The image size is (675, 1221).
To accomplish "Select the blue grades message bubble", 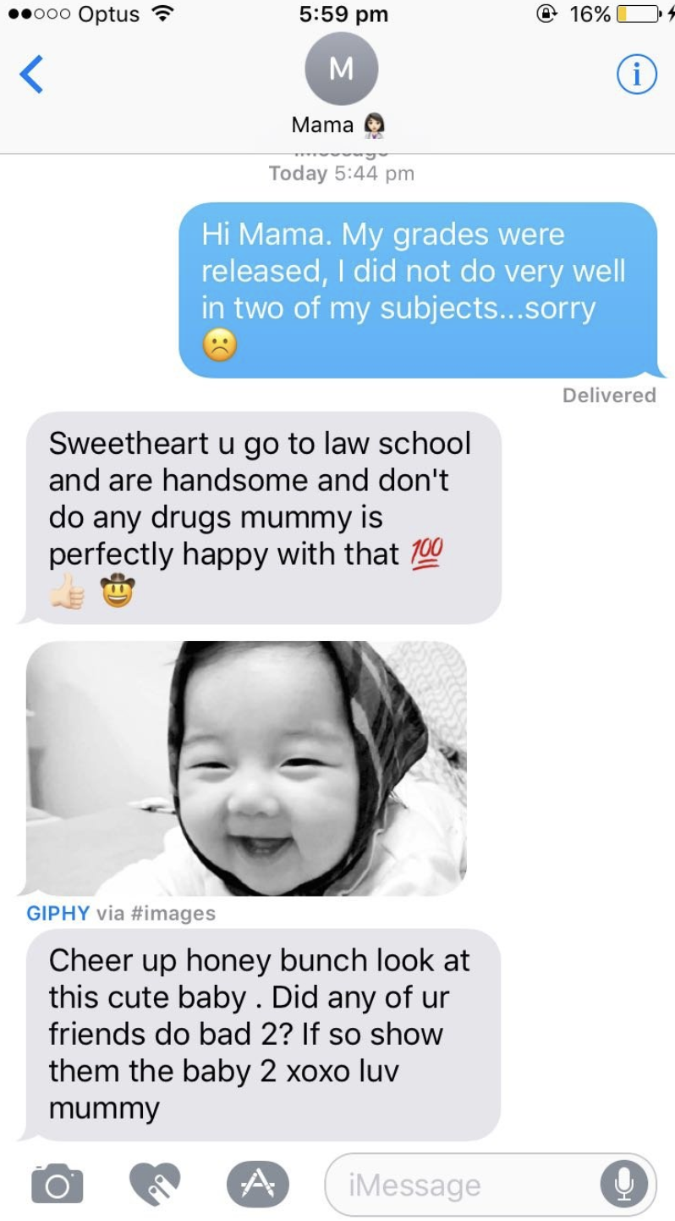I will 419,290.
